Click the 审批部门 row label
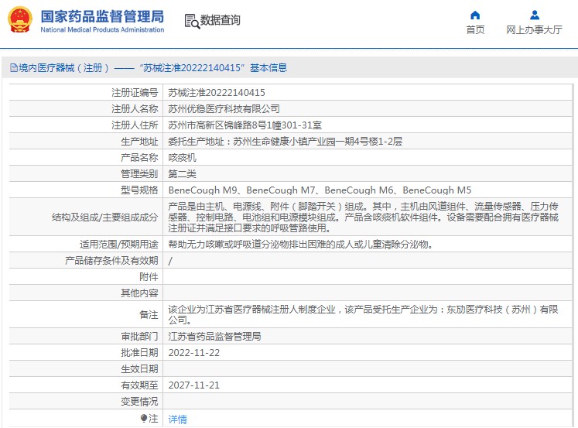The width and height of the screenshot is (578, 428). [x=139, y=336]
